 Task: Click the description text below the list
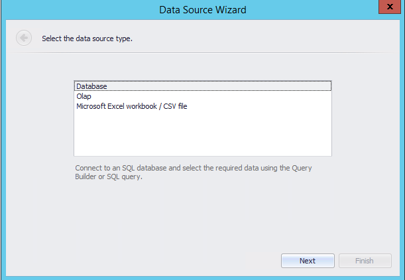pyautogui.click(x=192, y=173)
